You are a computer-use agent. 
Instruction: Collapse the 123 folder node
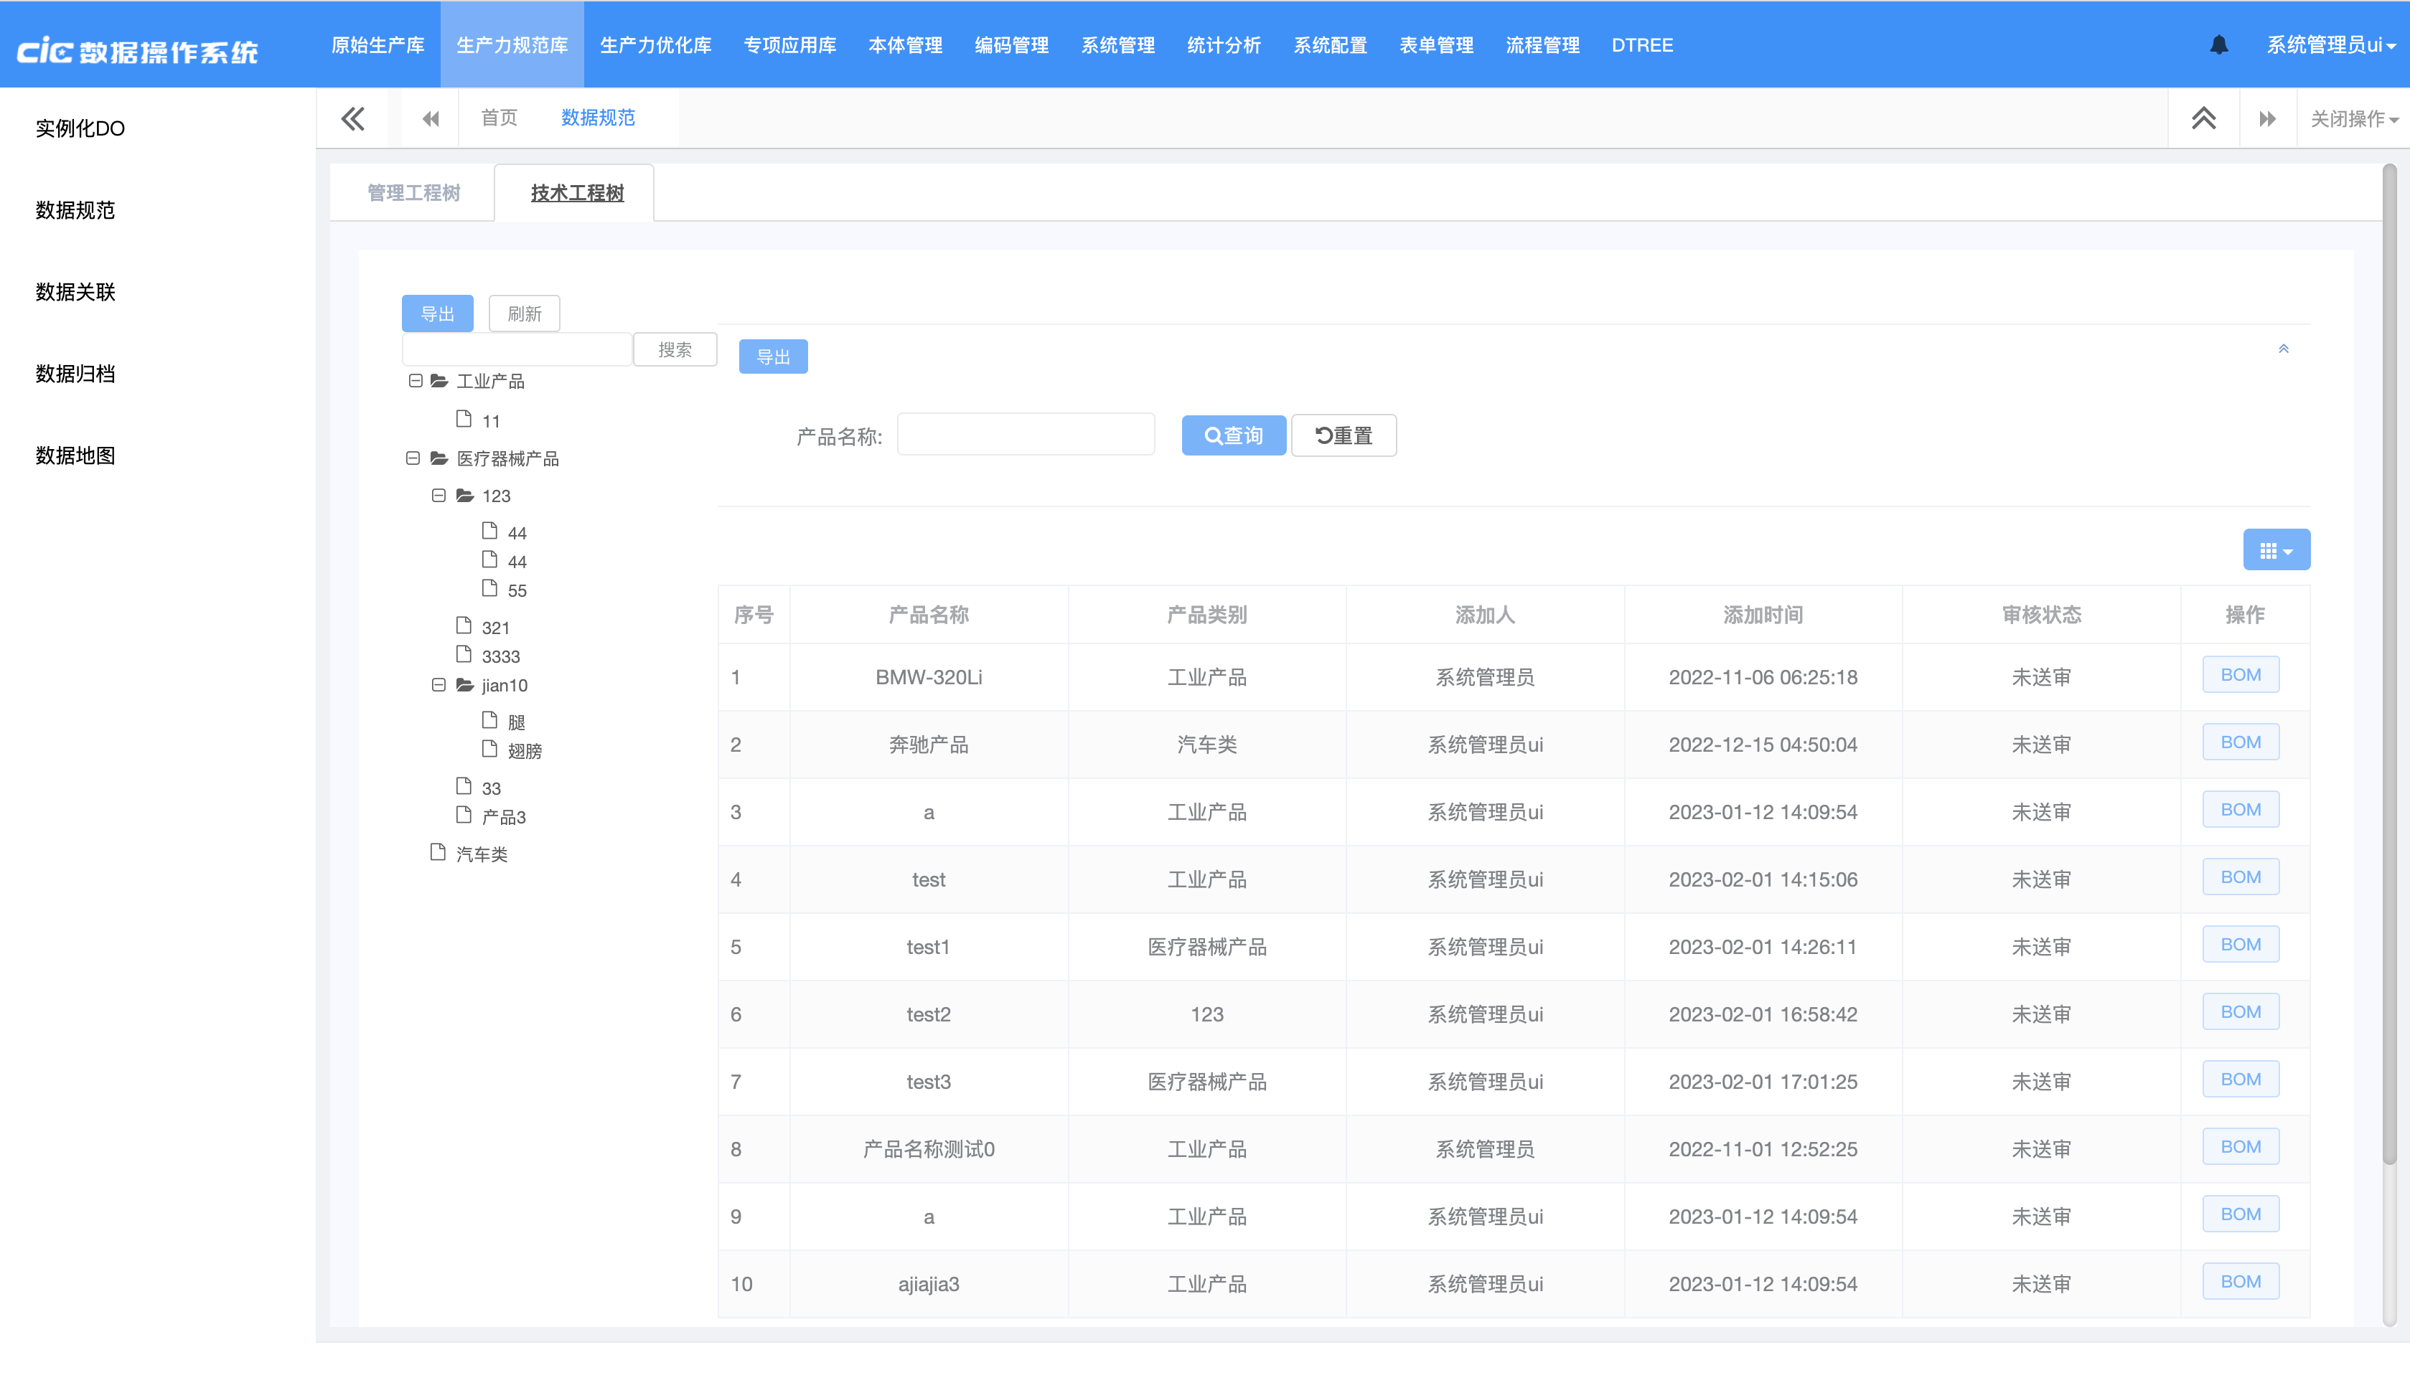tap(439, 495)
